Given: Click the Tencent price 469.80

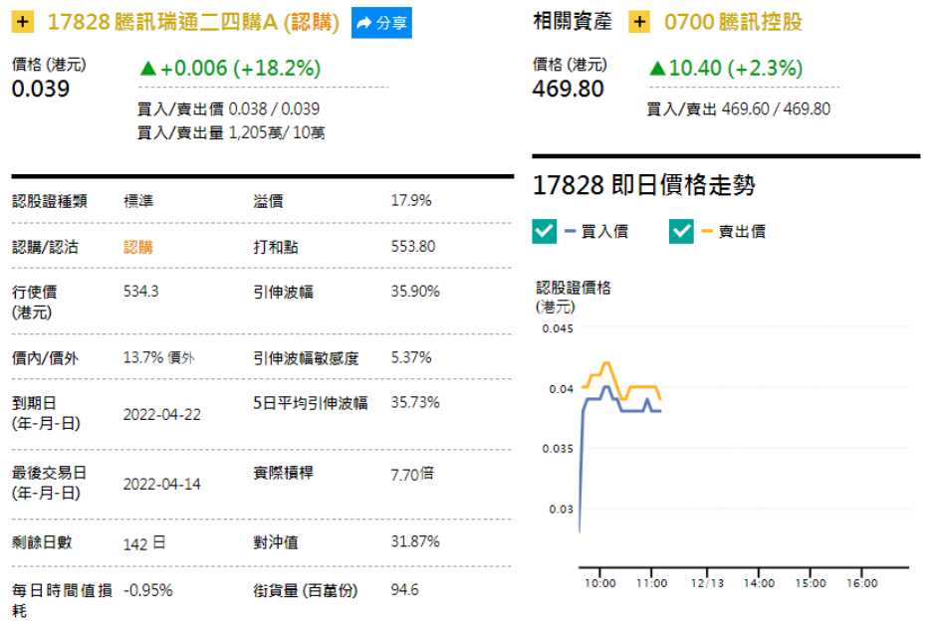Looking at the screenshot, I should click(569, 89).
